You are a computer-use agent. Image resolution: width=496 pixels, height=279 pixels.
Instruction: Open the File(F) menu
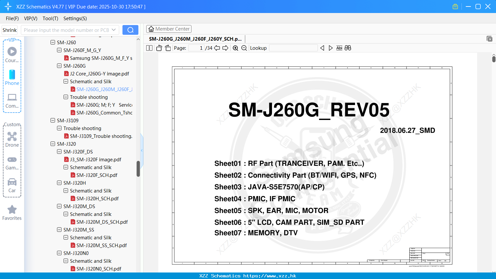(x=12, y=19)
